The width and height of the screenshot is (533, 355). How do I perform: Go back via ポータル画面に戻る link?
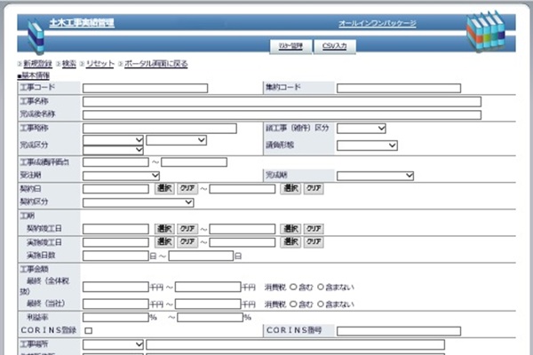[155, 65]
